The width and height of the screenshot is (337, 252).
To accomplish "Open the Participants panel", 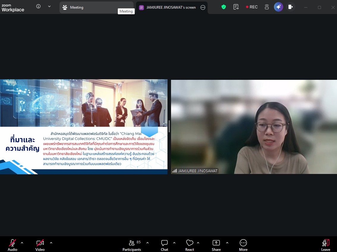I will (132, 245).
